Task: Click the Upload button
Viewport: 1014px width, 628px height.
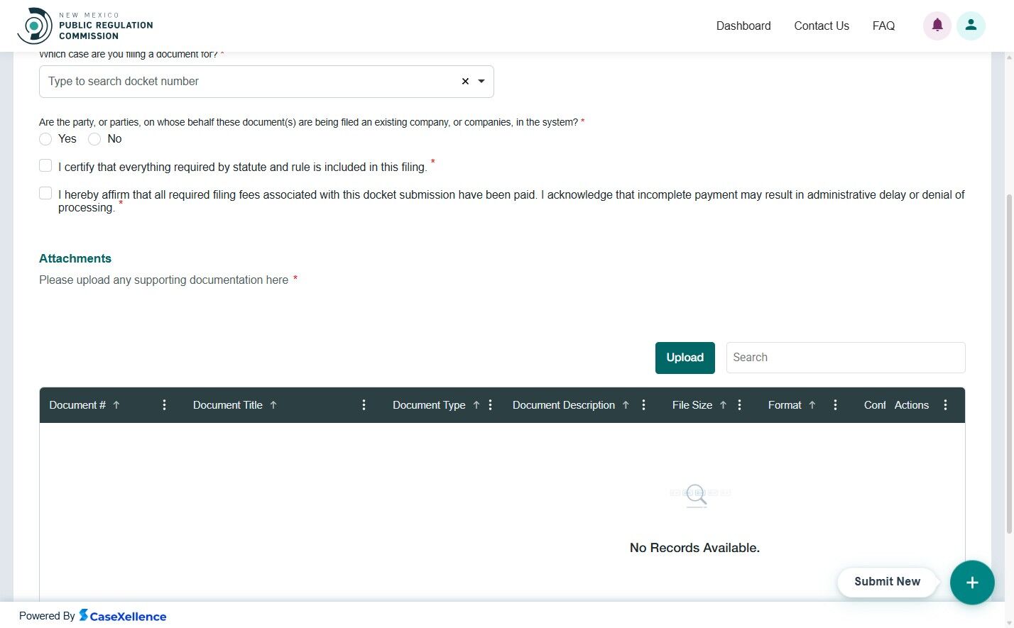Action: [685, 358]
